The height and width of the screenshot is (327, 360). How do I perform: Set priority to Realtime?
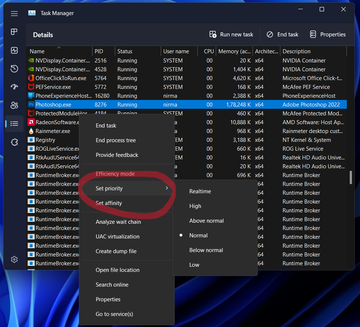click(215, 191)
